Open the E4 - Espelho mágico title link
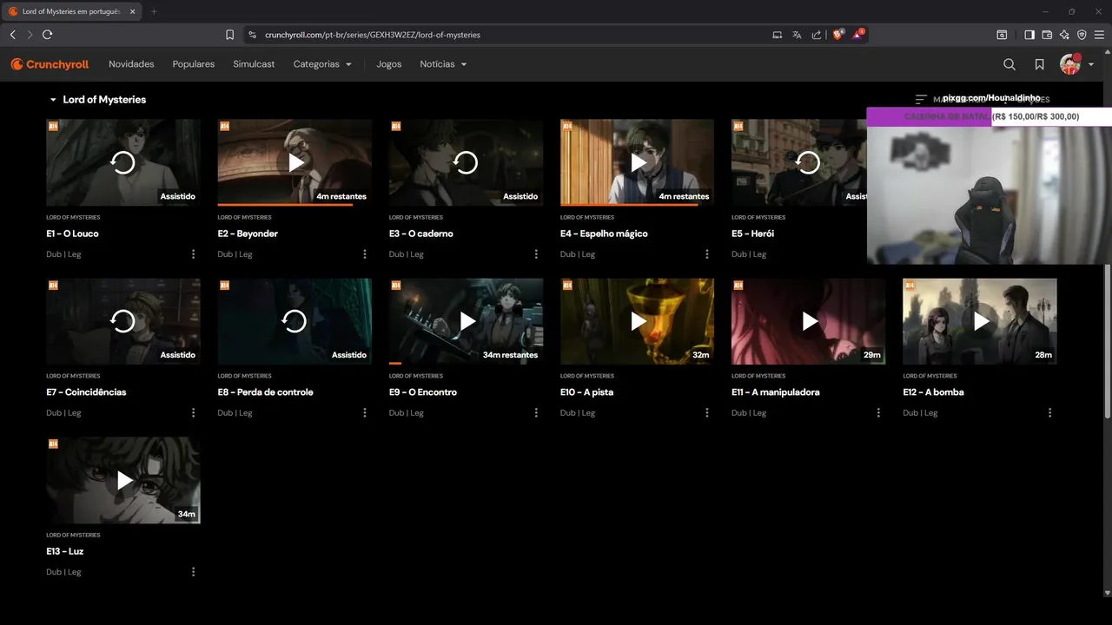 click(x=604, y=234)
